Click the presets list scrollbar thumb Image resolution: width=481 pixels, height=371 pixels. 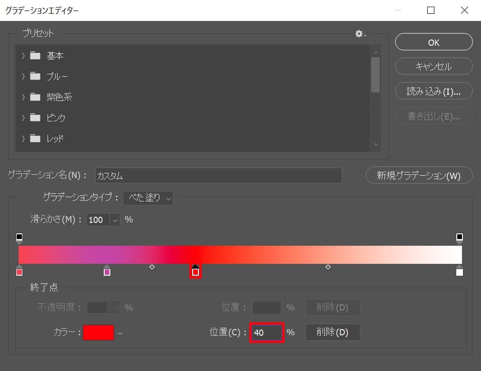tap(375, 75)
